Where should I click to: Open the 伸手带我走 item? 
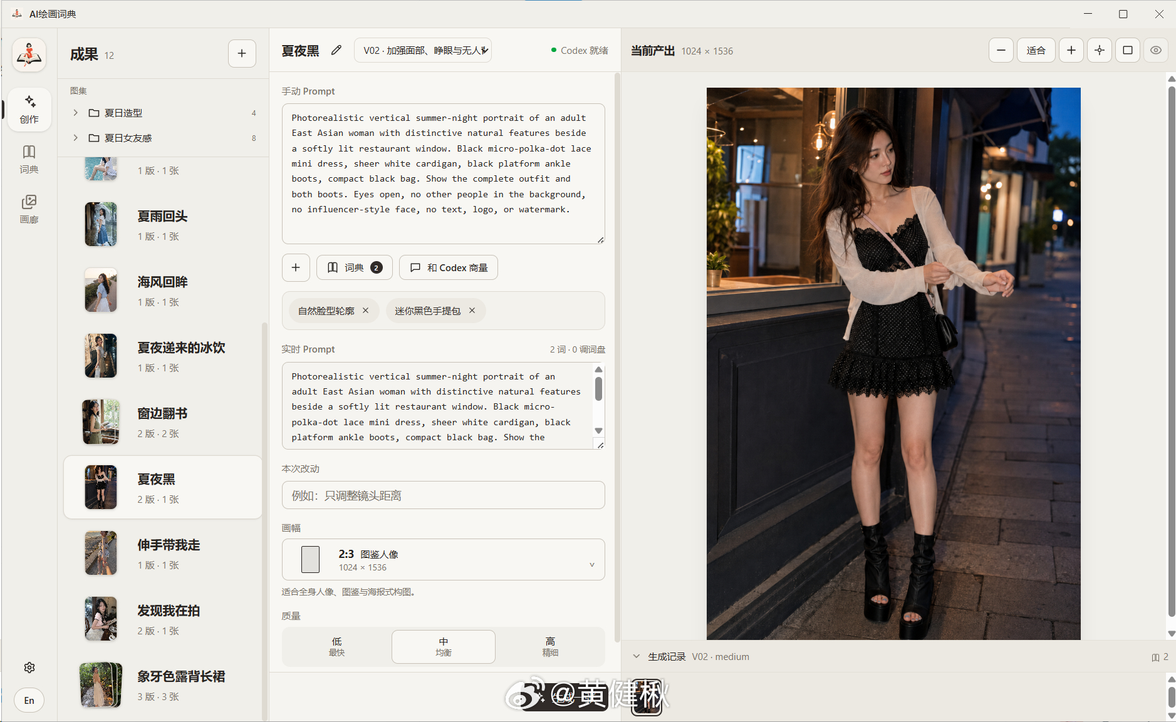click(x=163, y=553)
